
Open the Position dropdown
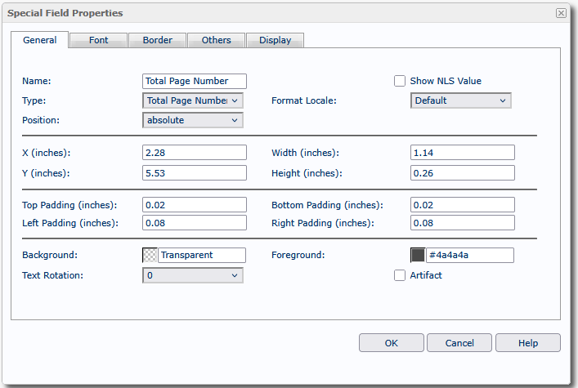(193, 120)
